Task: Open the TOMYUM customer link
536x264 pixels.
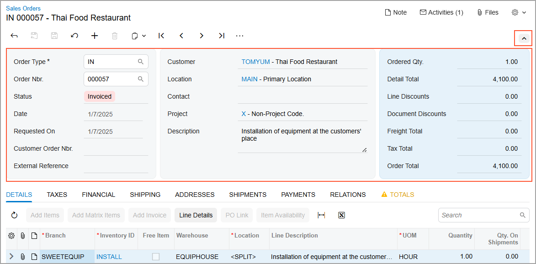Action: tap(255, 62)
